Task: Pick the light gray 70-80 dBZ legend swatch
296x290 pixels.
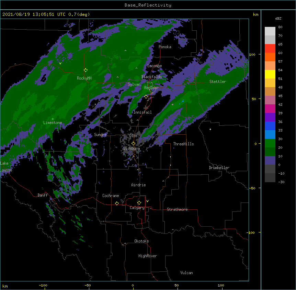Action: 270,31
